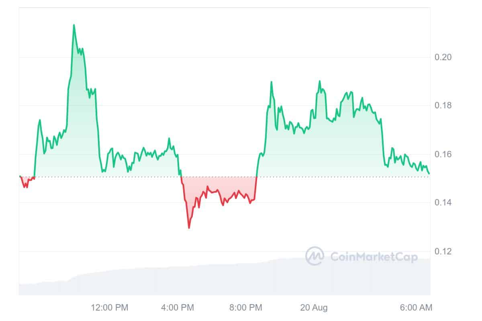Select the 8:00 PM time axis label
The height and width of the screenshot is (321, 482).
[245, 308]
